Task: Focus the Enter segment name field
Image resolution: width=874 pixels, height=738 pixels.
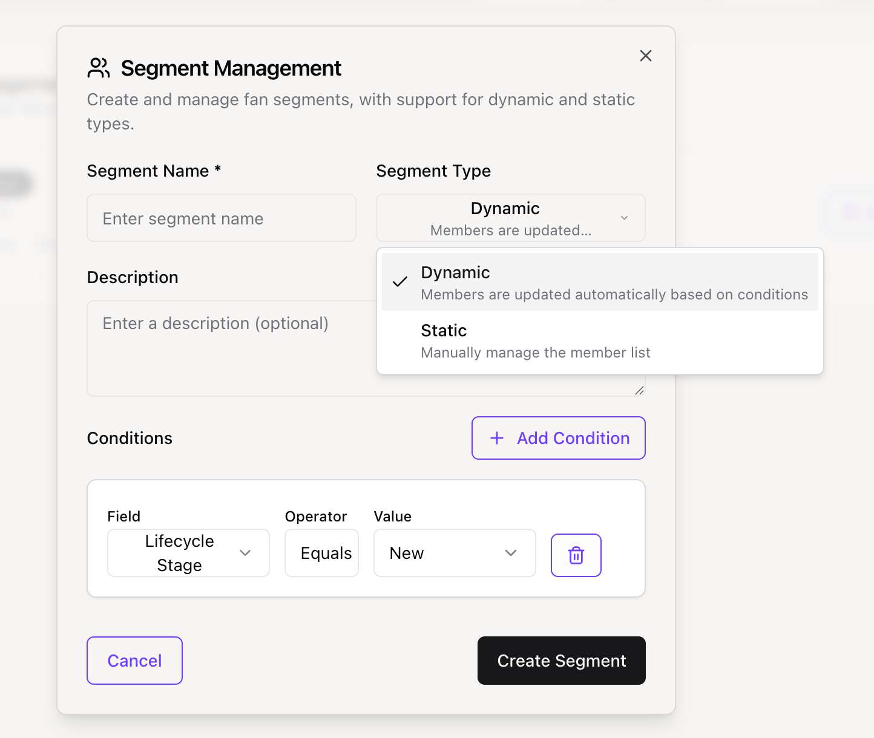Action: coord(222,218)
